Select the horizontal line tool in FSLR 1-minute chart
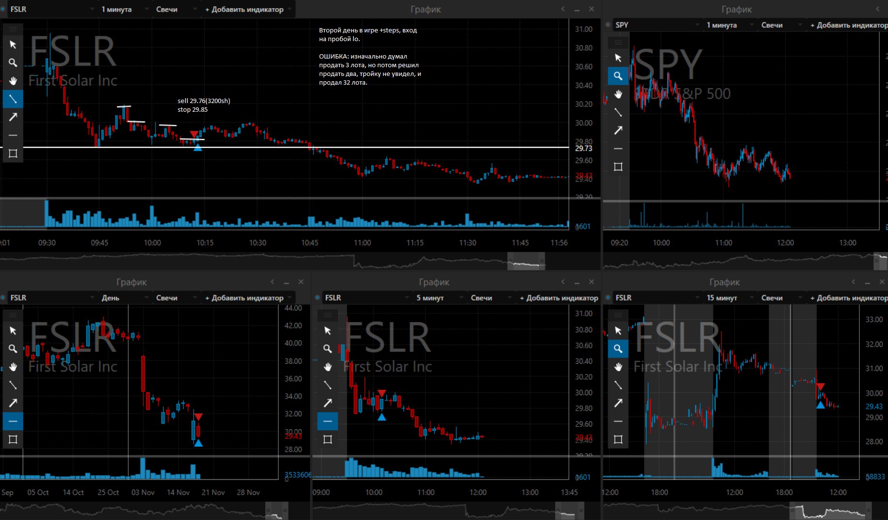 pos(13,135)
